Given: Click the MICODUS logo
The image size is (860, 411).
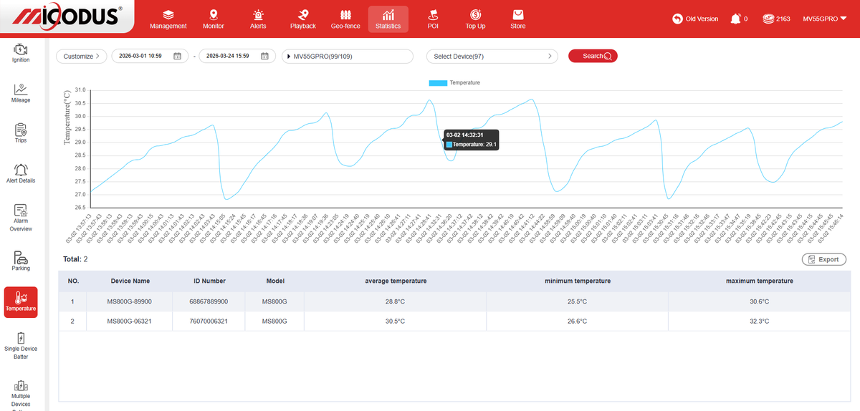Looking at the screenshot, I should (68, 16).
